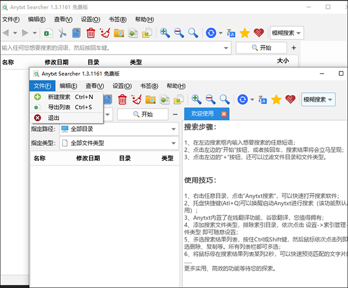The height and width of the screenshot is (288, 348).
Task: Click 目录 column header in front window
Action: coord(125,158)
